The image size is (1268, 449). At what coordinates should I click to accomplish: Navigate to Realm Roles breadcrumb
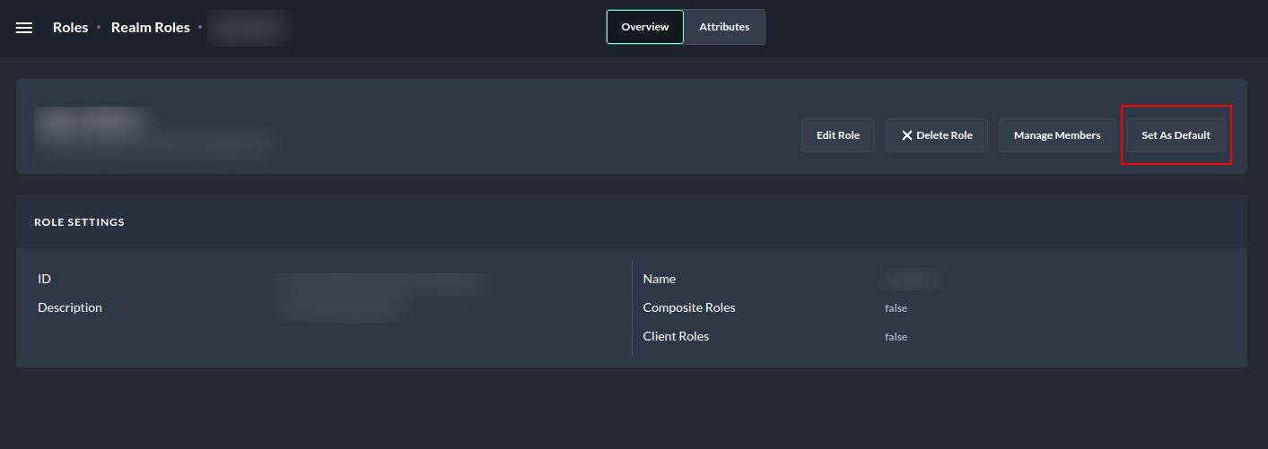click(x=151, y=28)
